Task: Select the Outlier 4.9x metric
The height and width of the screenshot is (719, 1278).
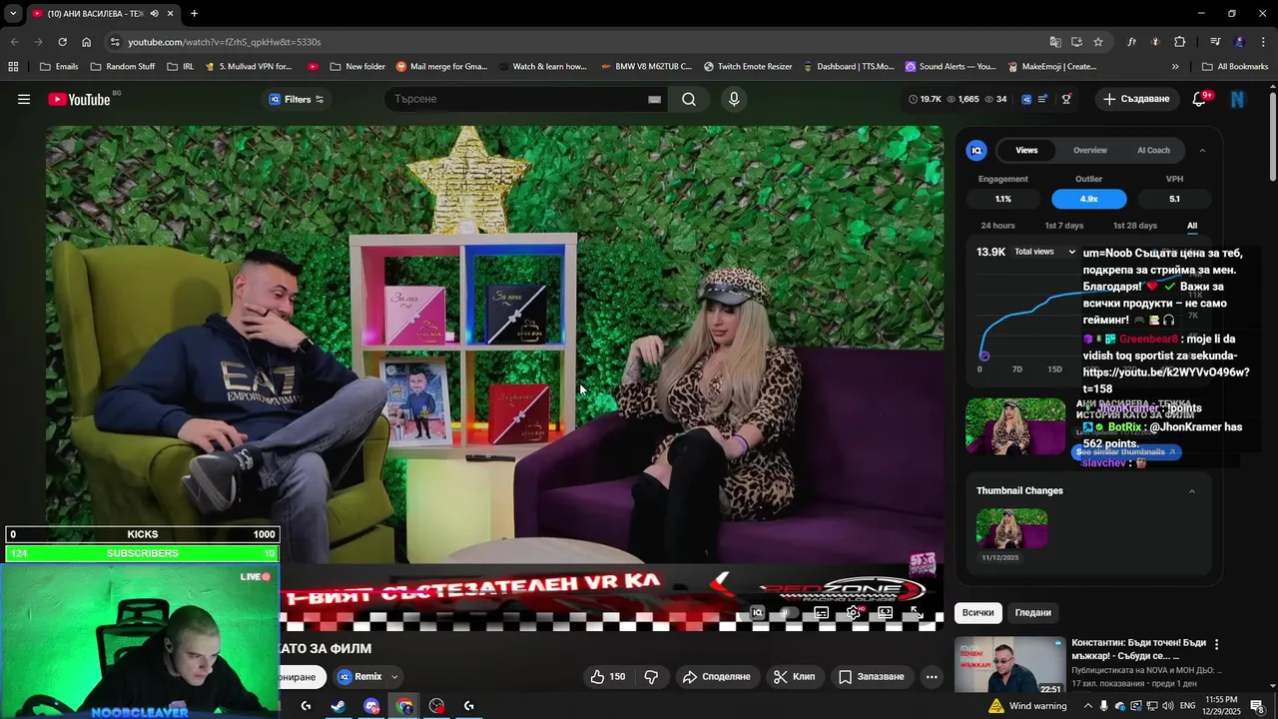Action: tap(1089, 199)
